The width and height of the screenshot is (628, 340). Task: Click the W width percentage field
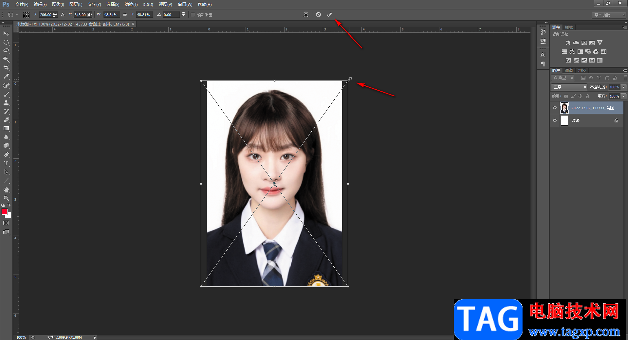(111, 15)
